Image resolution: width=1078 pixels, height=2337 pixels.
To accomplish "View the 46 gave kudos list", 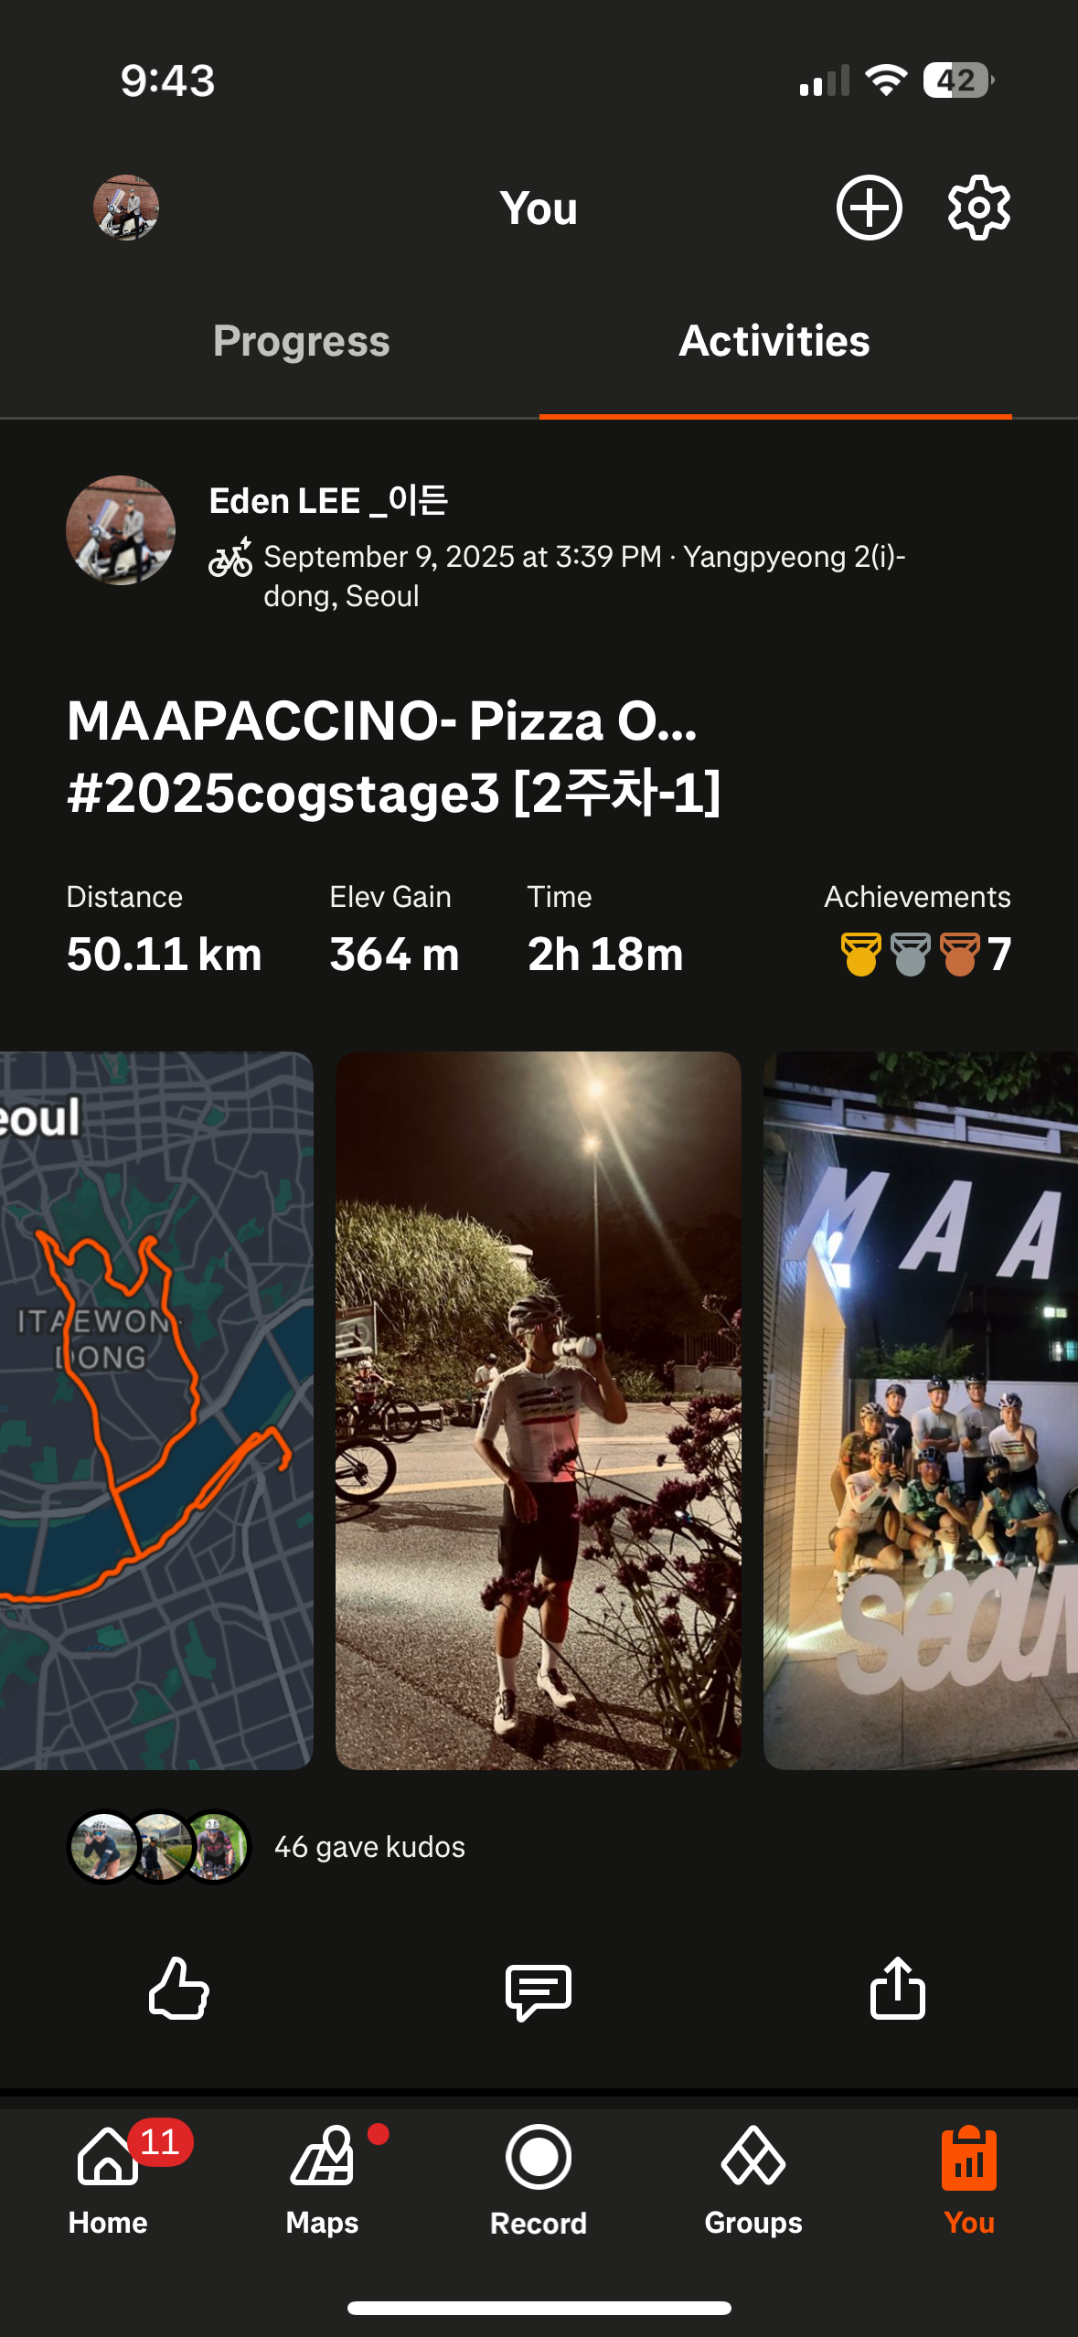I will coord(369,1847).
